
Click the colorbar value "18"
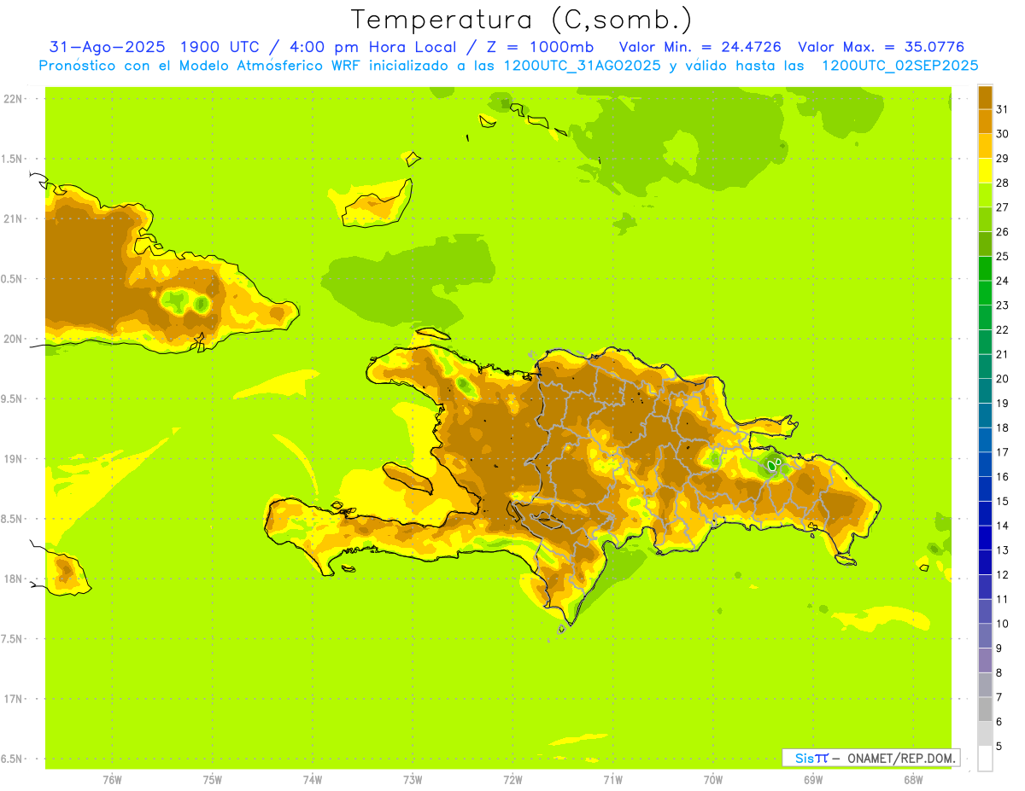coord(1003,427)
